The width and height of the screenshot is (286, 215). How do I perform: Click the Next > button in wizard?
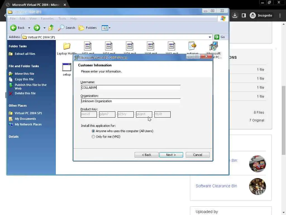coord(171,155)
